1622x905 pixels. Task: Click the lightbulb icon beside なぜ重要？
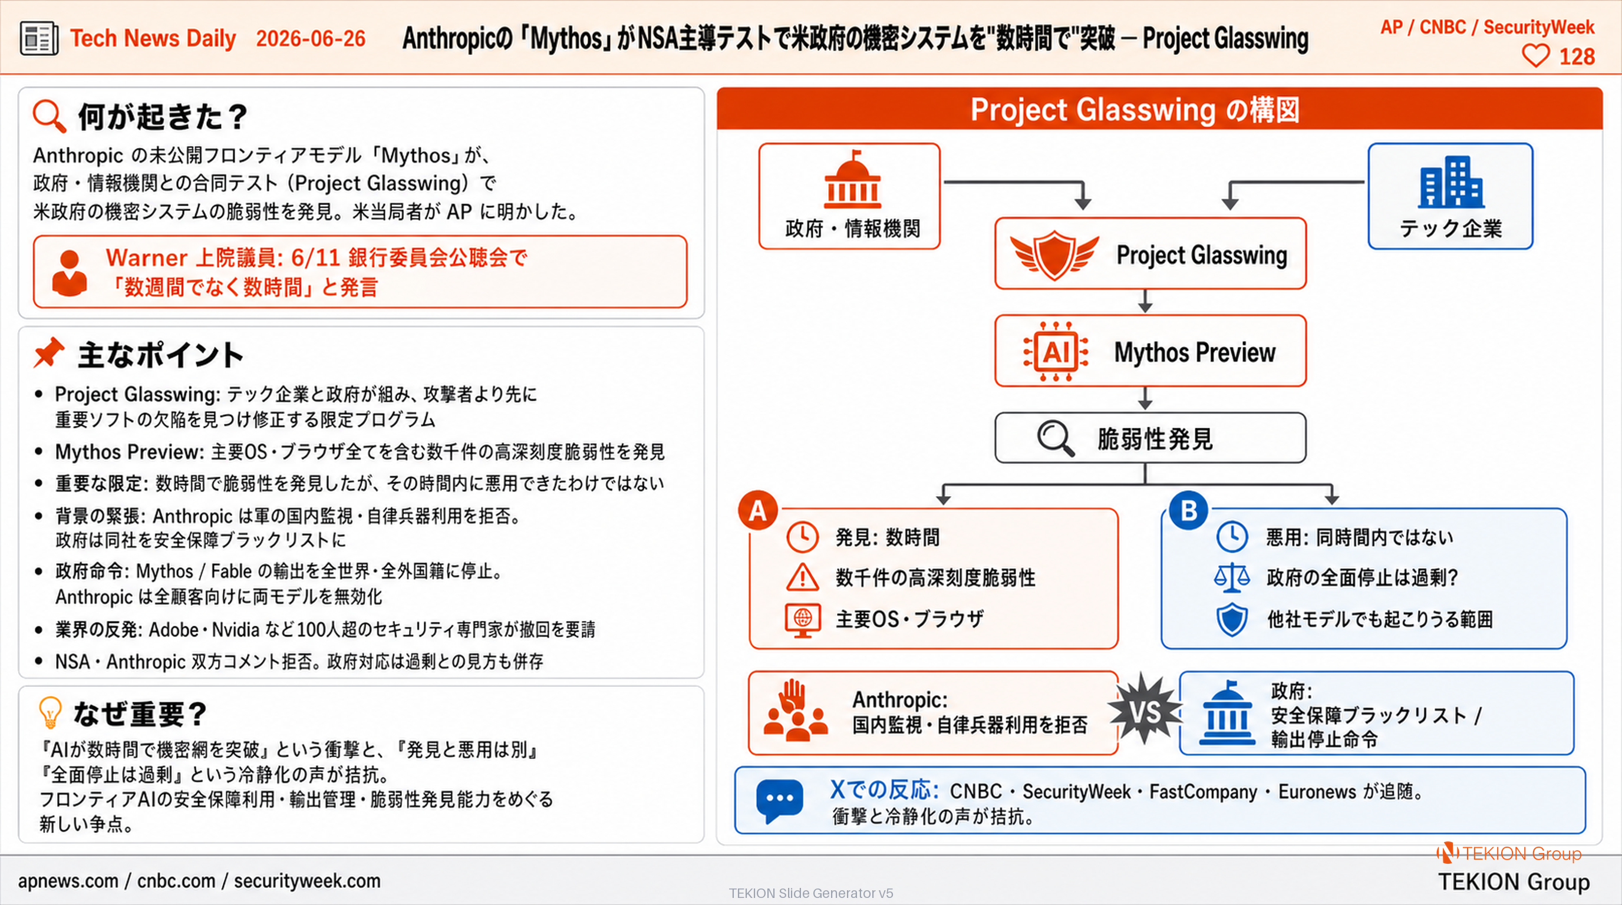click(x=50, y=713)
